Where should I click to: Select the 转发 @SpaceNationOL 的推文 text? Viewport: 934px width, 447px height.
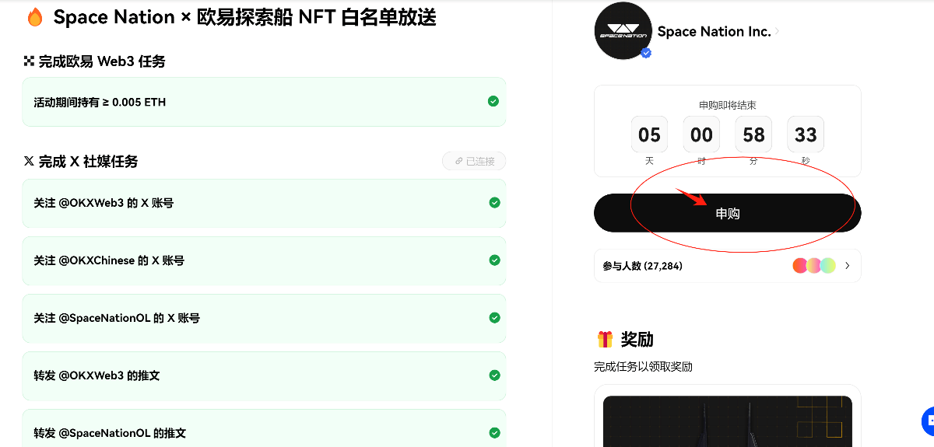tap(110, 433)
